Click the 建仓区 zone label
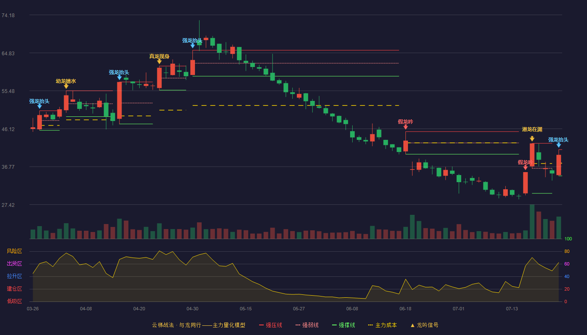 [14, 289]
